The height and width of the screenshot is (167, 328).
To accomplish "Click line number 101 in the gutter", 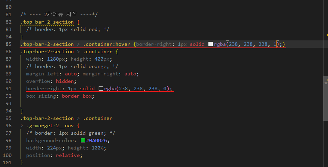I will pyautogui.click(x=7, y=163).
